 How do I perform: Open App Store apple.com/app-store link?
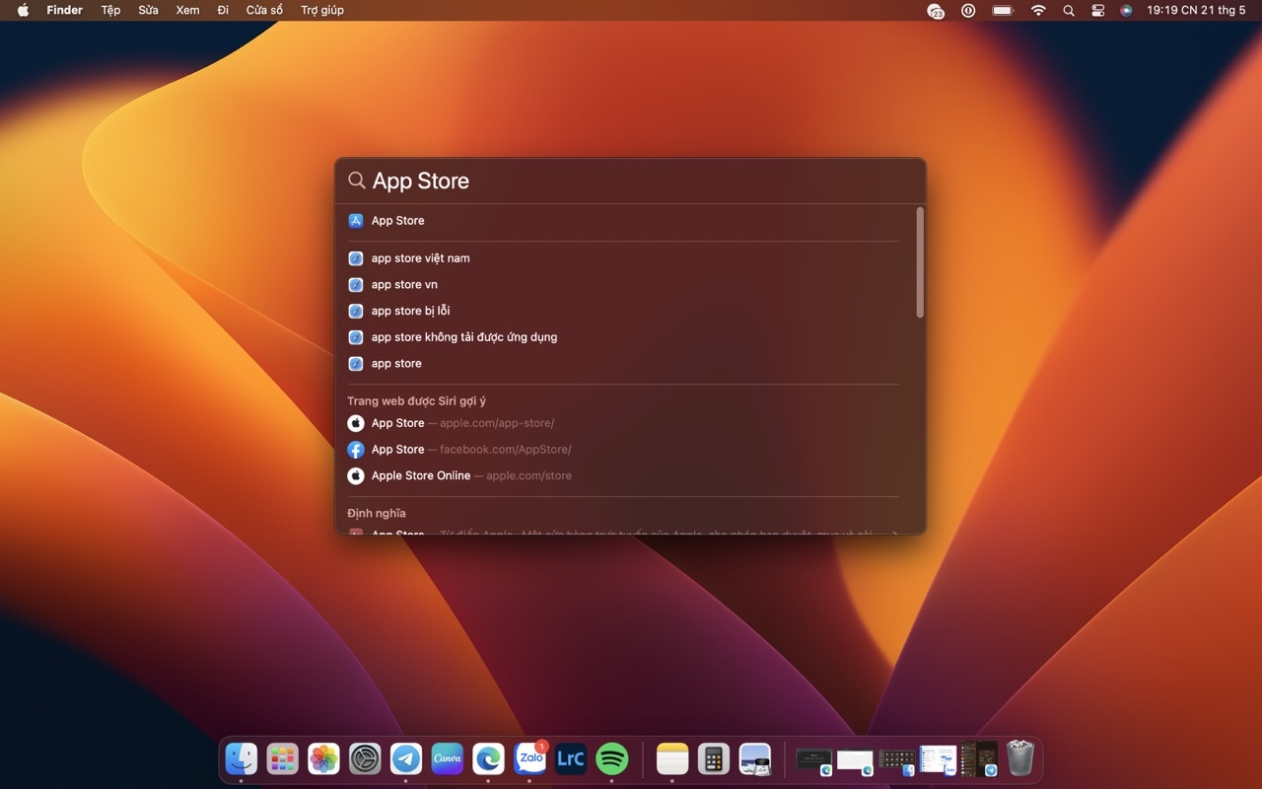pyautogui.click(x=462, y=423)
